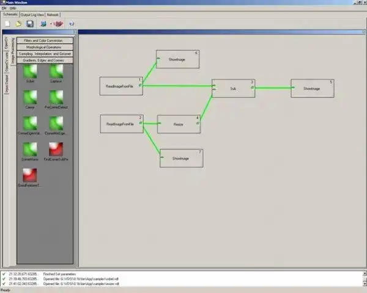
Task: Click the 'Ready' status bar text
Action: 6,290
